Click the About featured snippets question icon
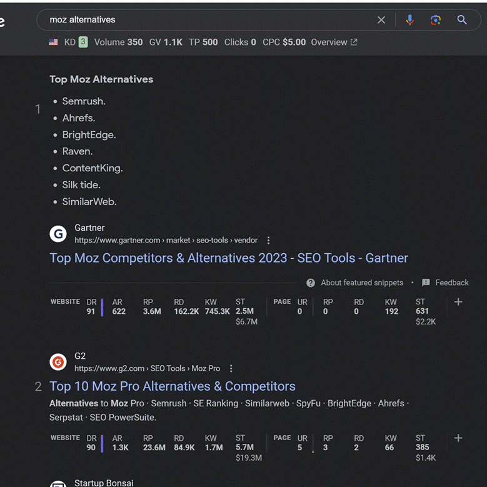Screen dimensions: 487x487 pos(310,283)
